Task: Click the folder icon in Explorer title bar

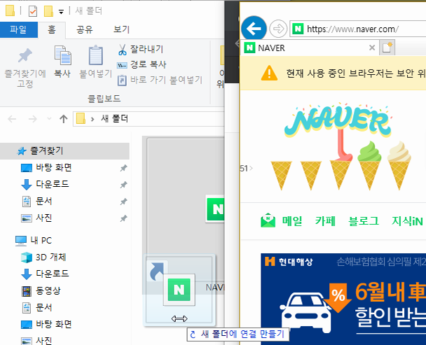Action: 10,10
